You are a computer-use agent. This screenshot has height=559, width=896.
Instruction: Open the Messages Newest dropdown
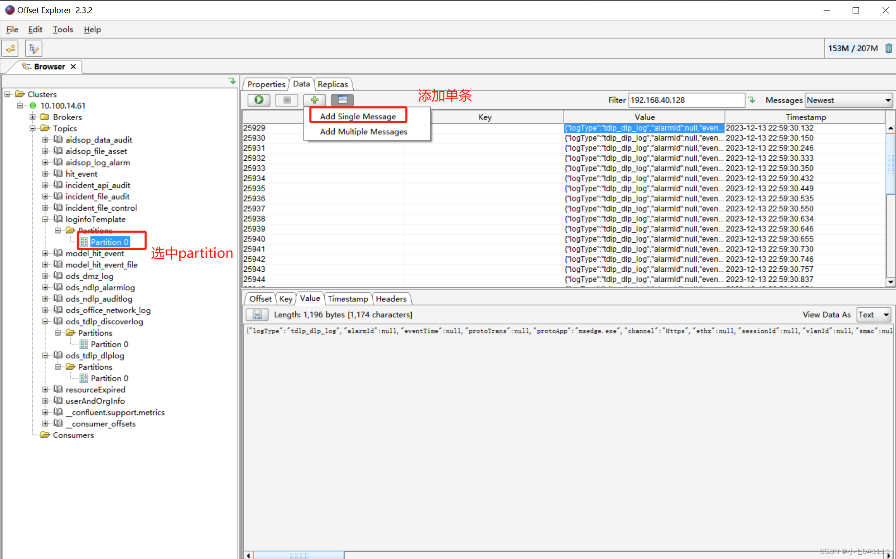[849, 100]
